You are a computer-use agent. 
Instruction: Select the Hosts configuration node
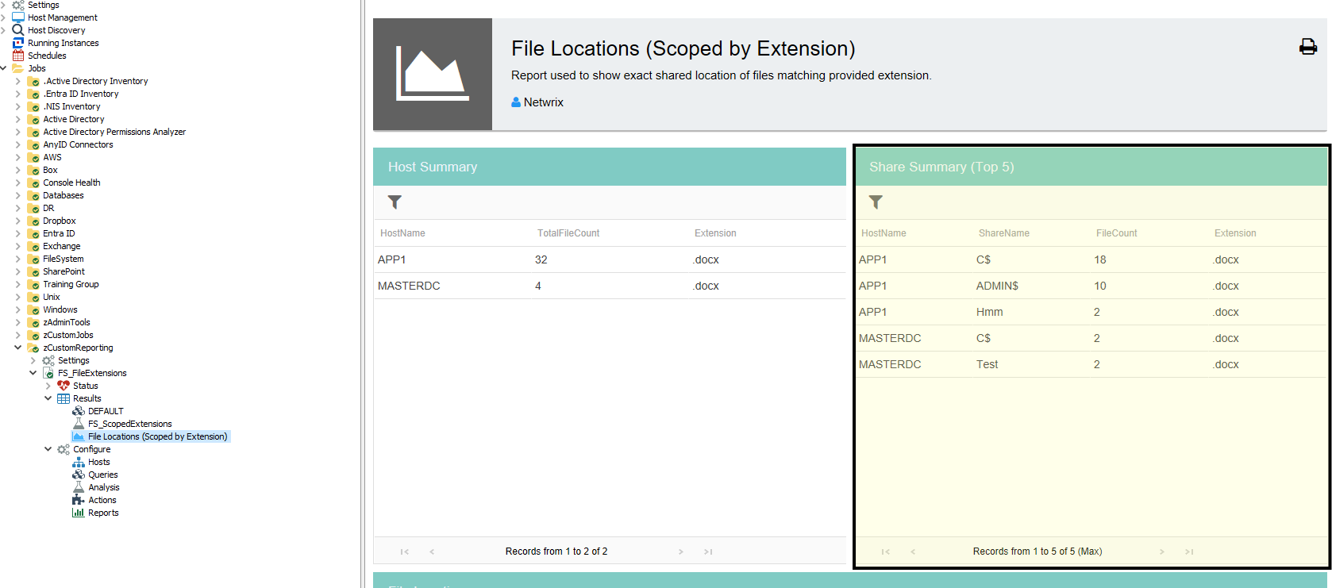pos(98,462)
